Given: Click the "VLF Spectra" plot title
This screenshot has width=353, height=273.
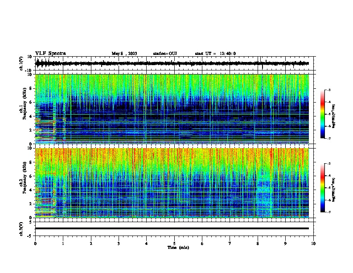Looking at the screenshot, I should click(50, 54).
